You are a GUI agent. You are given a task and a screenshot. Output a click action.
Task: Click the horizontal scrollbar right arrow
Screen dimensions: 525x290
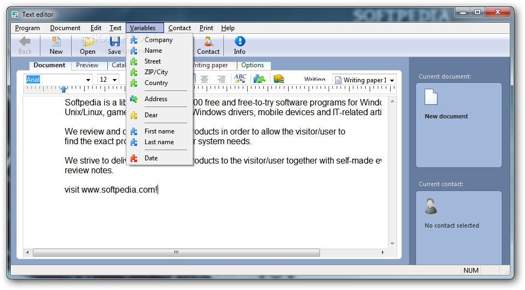(x=383, y=253)
